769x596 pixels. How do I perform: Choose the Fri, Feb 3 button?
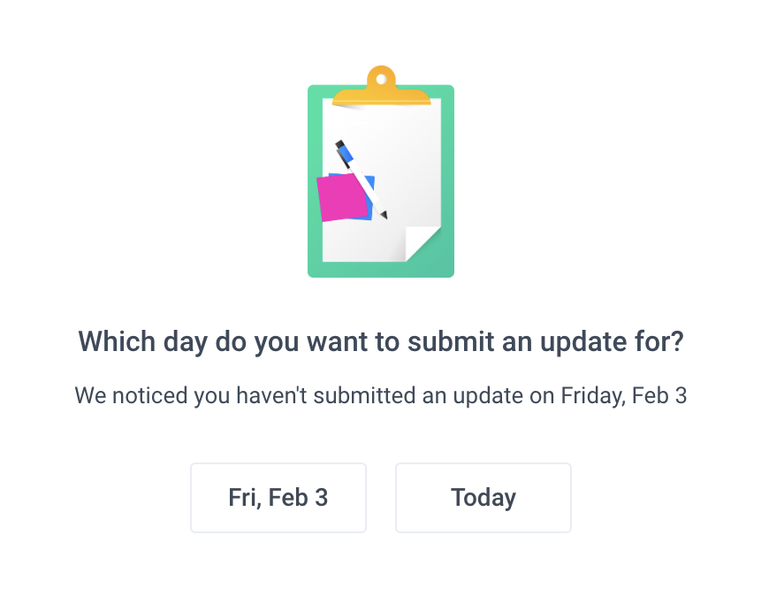(278, 497)
